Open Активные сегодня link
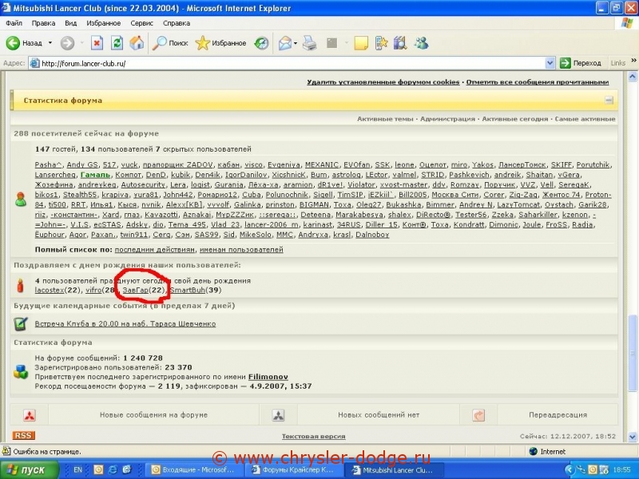The image size is (639, 479). click(x=515, y=119)
